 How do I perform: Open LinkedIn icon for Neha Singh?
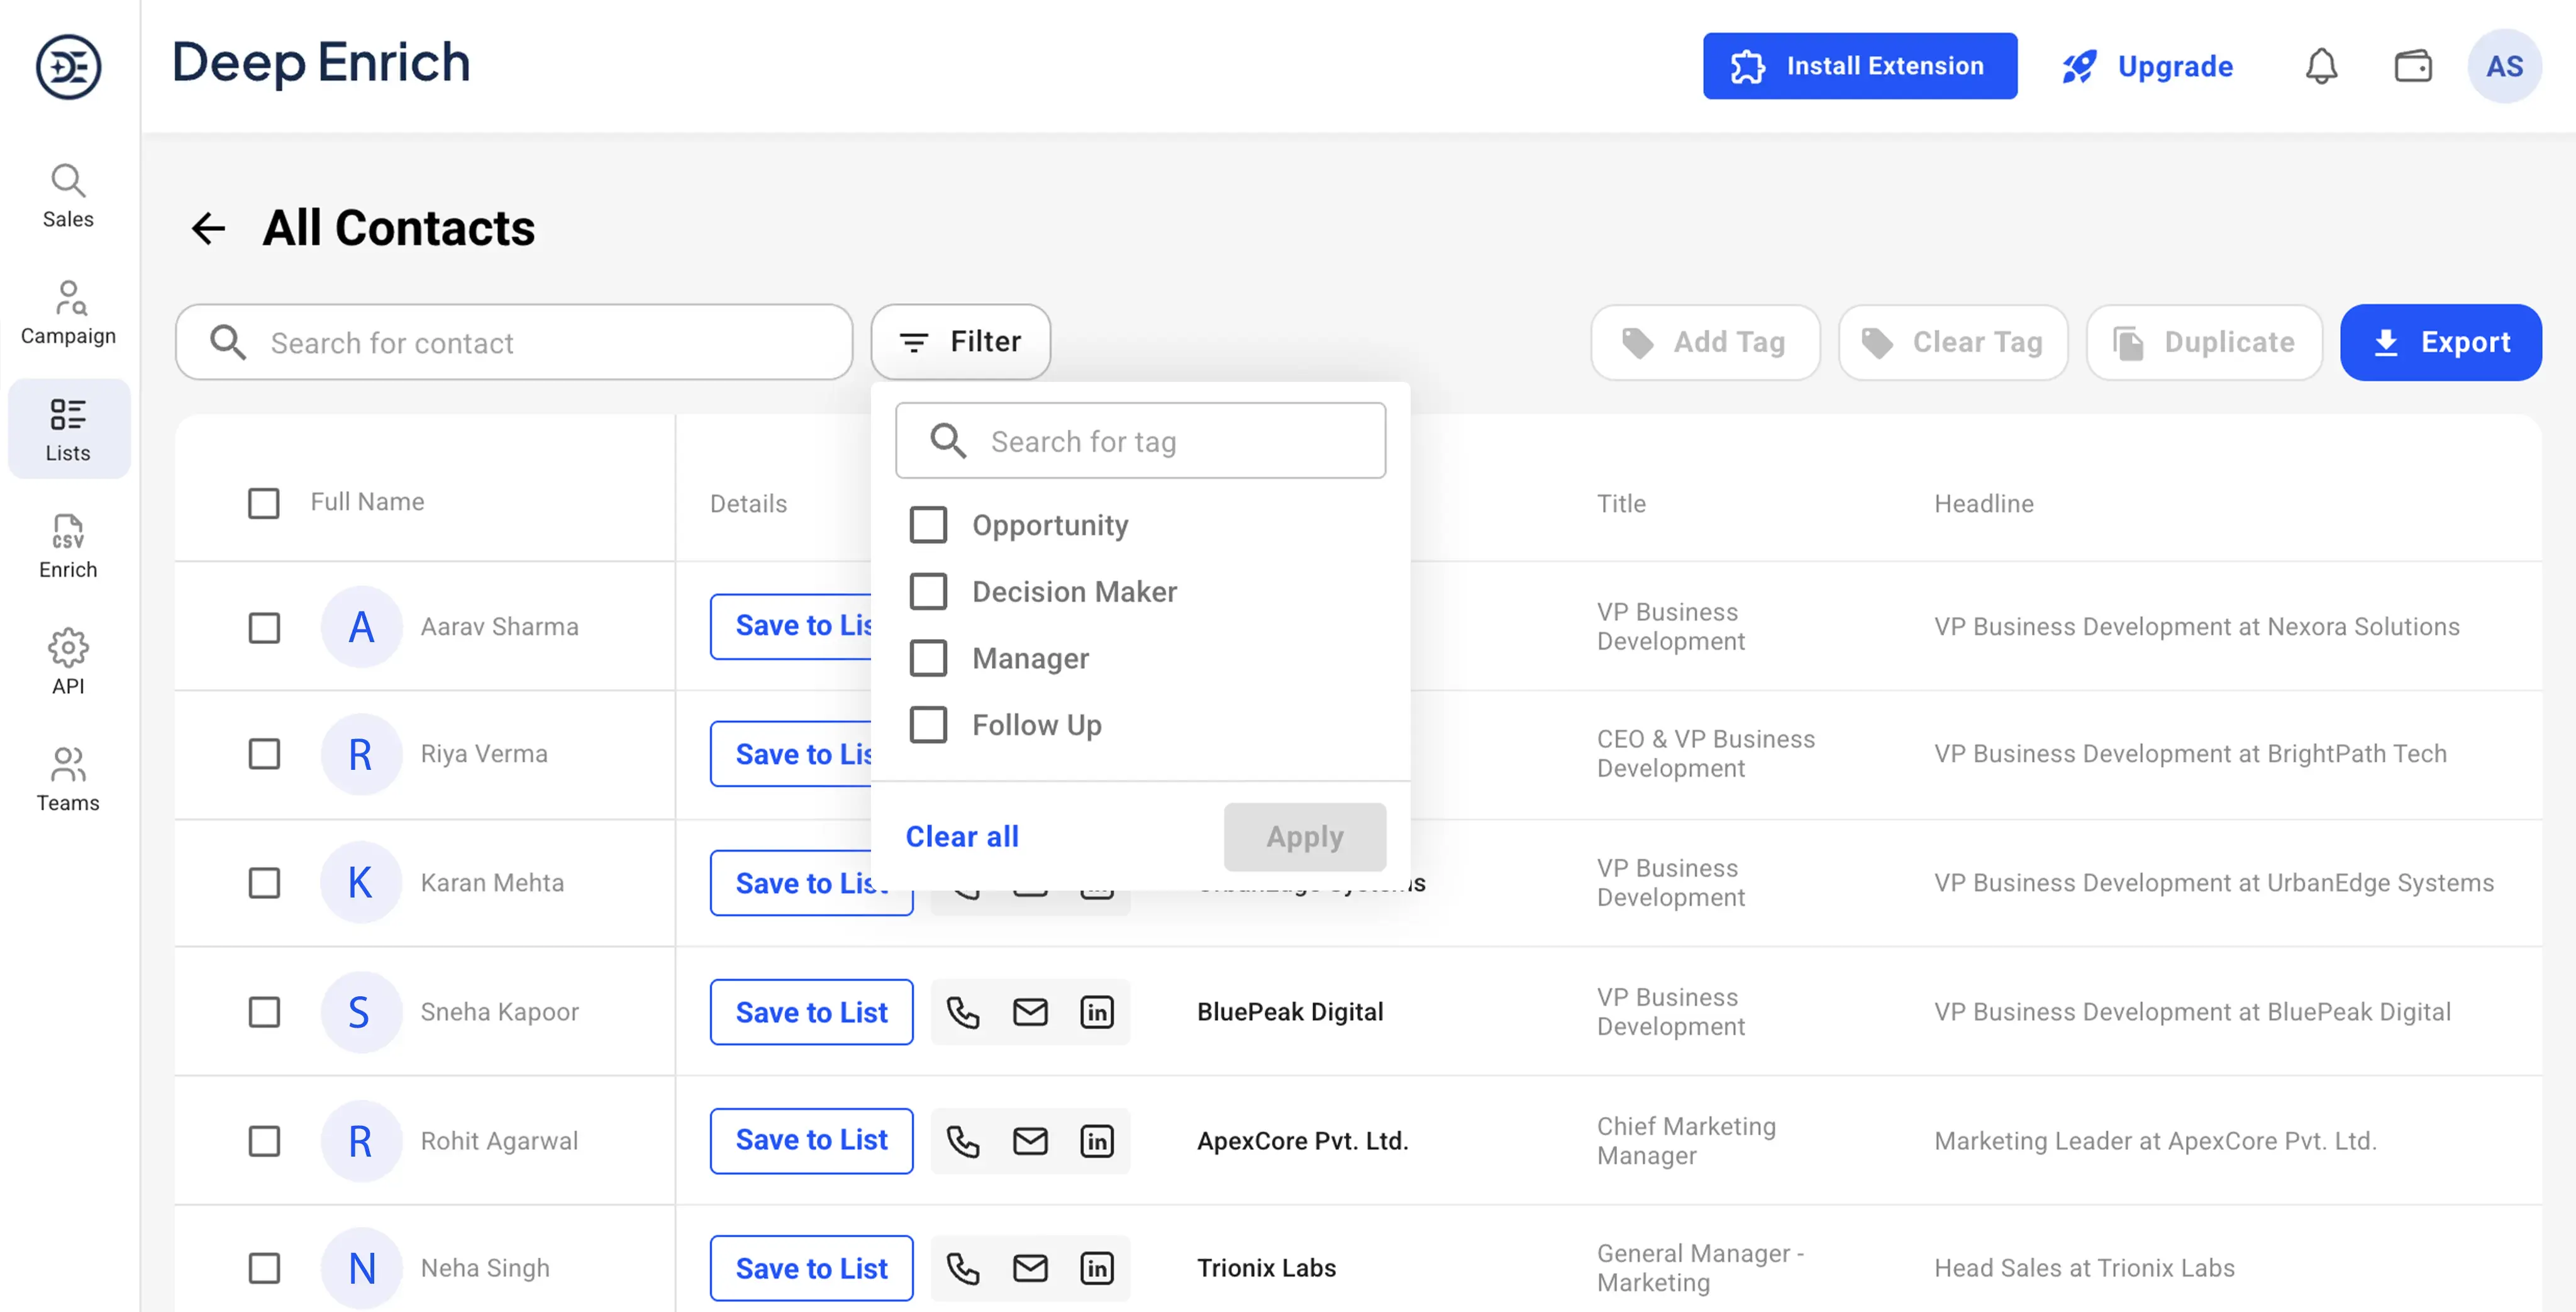pyautogui.click(x=1097, y=1268)
